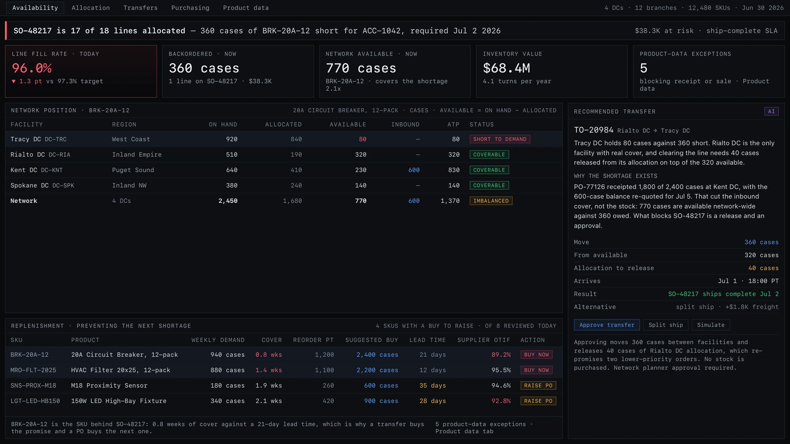790x444 pixels.
Task: Open the Allocation tab
Action: (91, 8)
